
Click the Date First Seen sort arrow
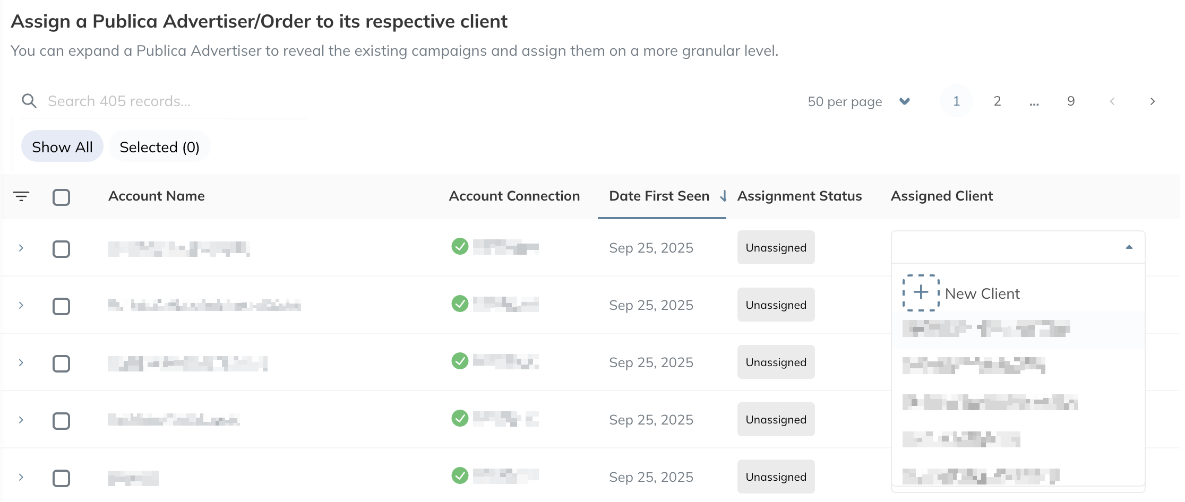723,196
